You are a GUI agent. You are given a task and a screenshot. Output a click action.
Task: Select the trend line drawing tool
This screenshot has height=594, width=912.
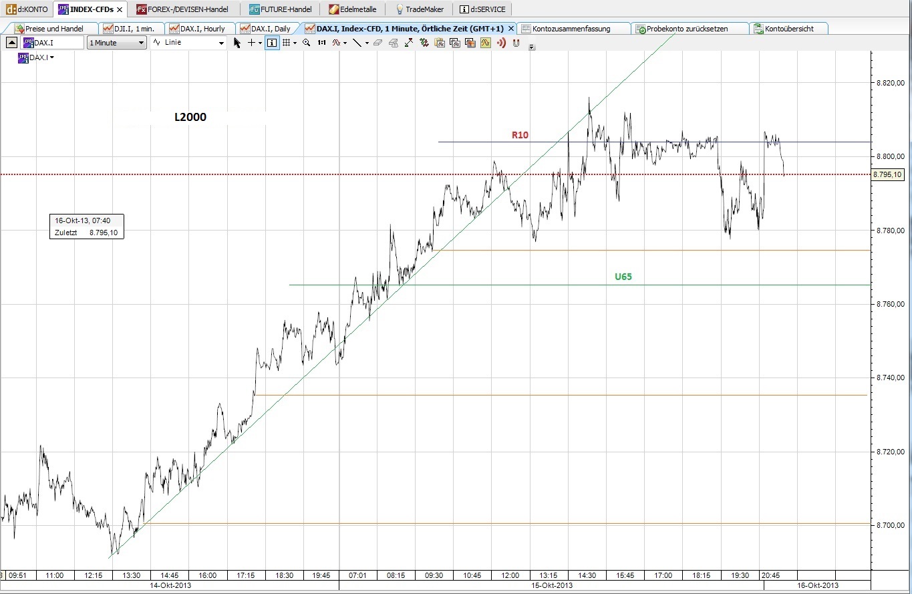click(x=357, y=42)
